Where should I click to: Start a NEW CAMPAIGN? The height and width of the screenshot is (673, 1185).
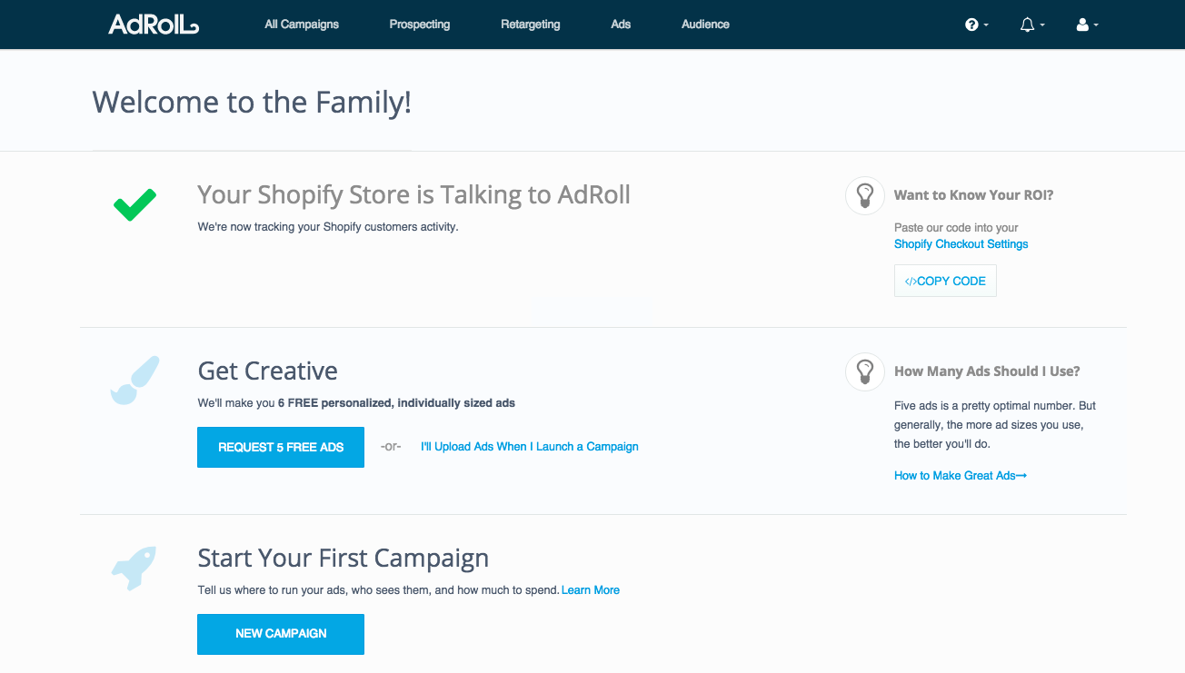point(281,634)
